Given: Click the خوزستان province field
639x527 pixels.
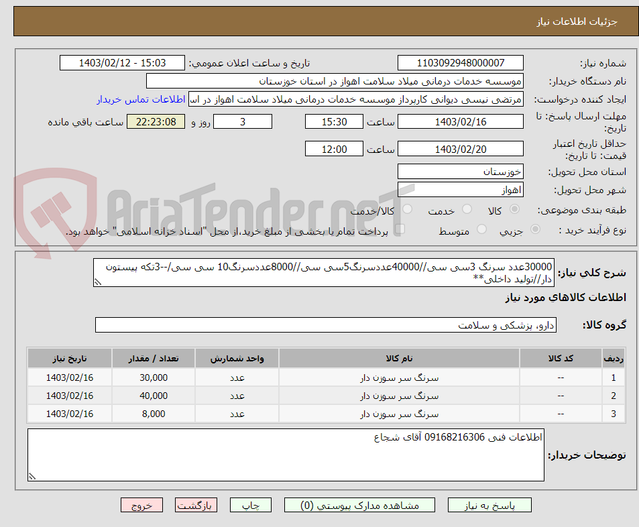Looking at the screenshot, I should pos(461,172).
